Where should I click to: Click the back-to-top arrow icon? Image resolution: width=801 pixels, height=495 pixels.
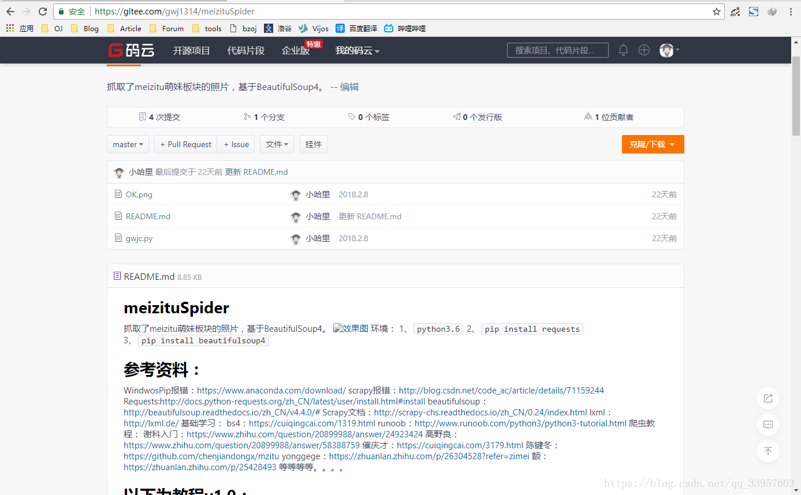768,451
